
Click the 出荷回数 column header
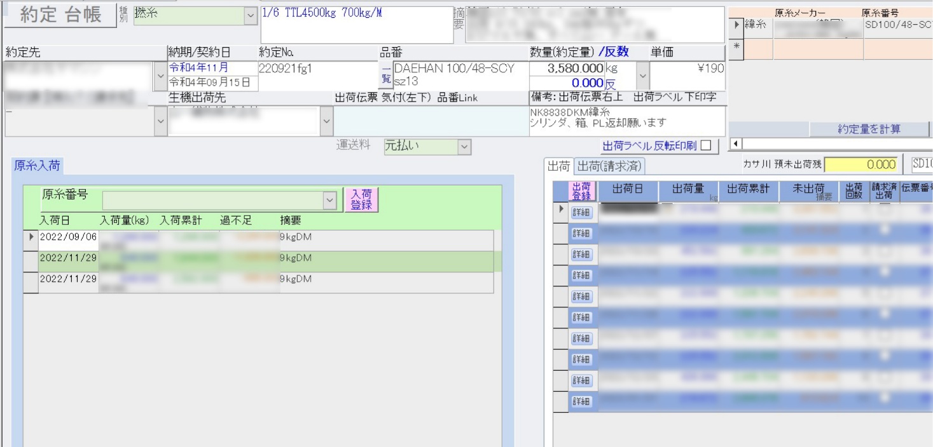(x=854, y=191)
